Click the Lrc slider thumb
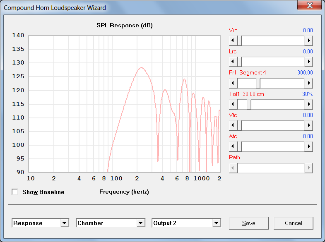This screenshot has width=325, height=242. click(239, 62)
